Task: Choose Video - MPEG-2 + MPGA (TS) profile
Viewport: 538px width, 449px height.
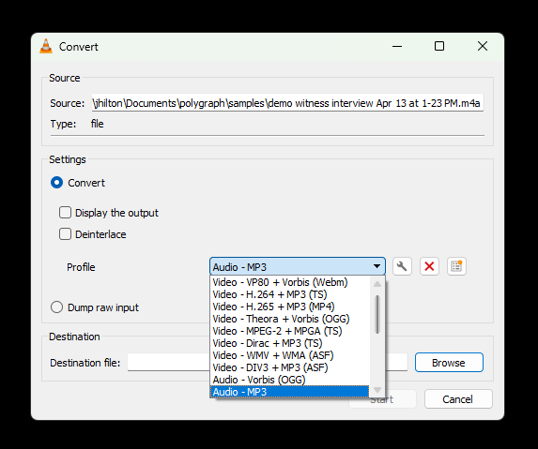Action: (x=290, y=331)
